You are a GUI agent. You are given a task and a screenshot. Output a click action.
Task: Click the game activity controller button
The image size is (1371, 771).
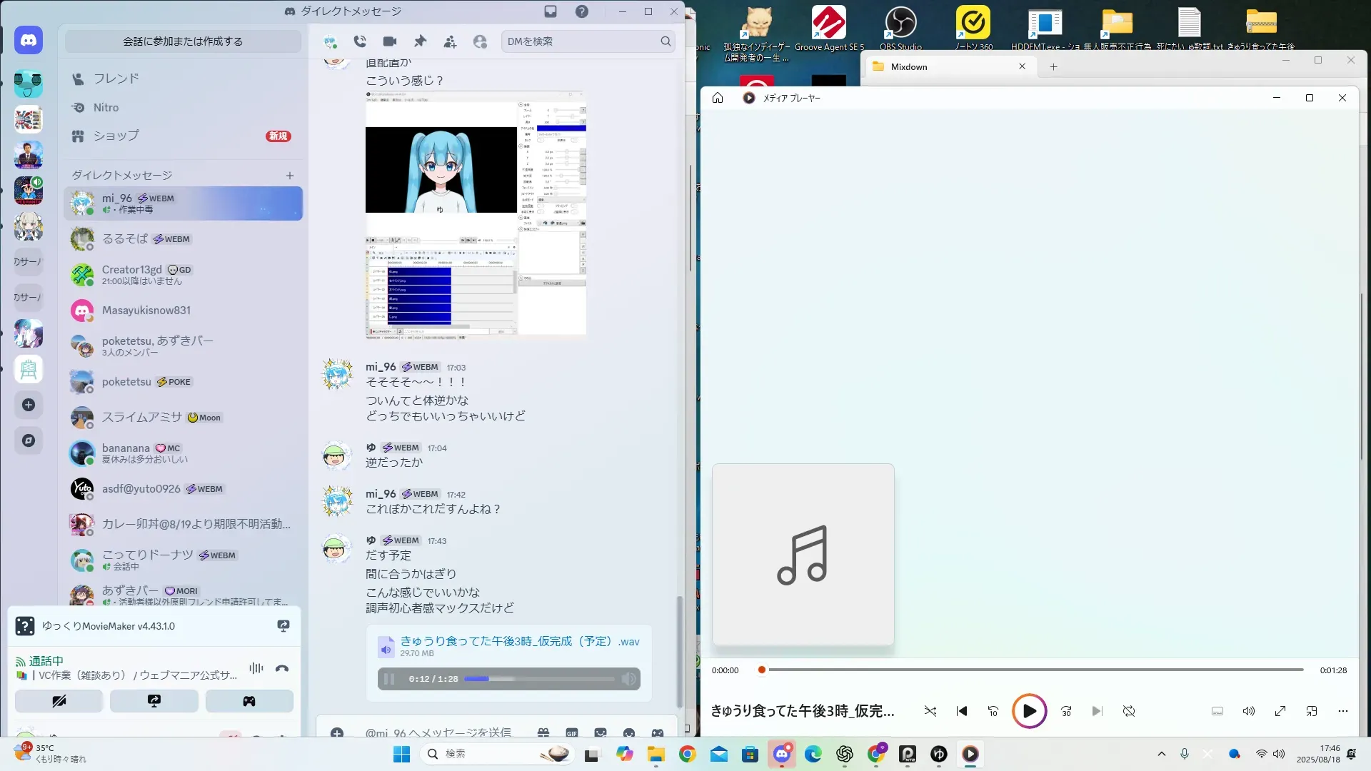pos(249,701)
